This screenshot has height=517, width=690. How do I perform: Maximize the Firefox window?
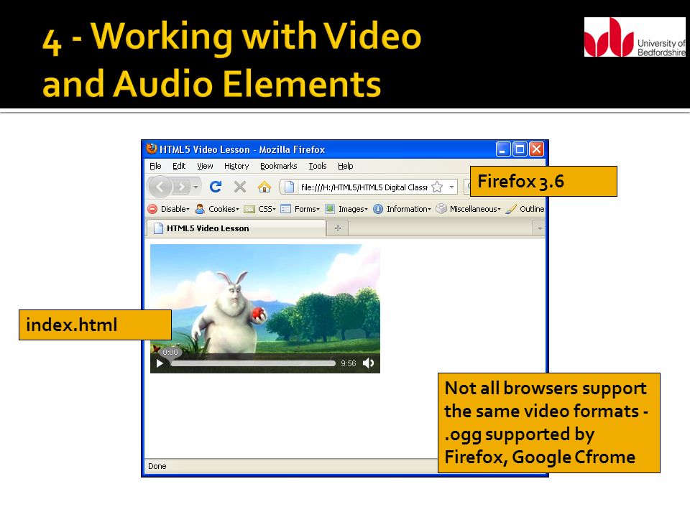tap(520, 149)
